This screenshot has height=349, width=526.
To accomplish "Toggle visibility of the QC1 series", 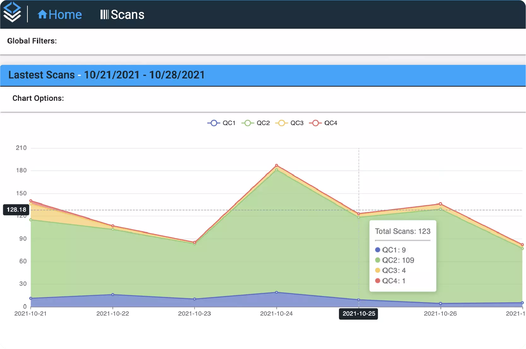I will point(225,123).
